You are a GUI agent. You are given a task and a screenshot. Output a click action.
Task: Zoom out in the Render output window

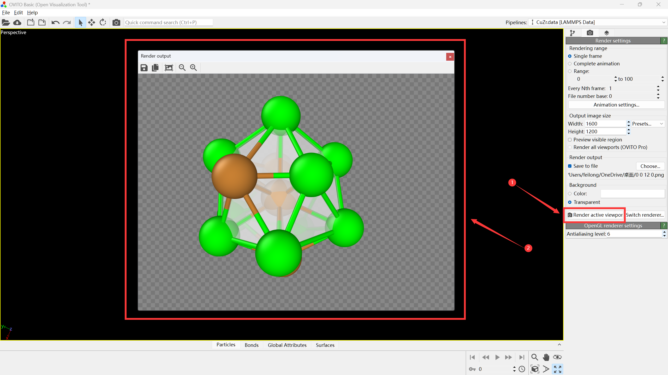click(x=182, y=68)
